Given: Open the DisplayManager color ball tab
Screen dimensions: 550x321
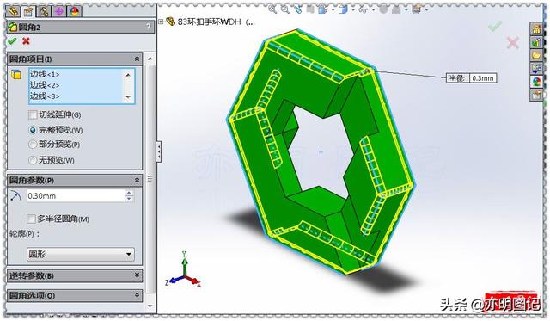Looking at the screenshot, I should [75, 11].
